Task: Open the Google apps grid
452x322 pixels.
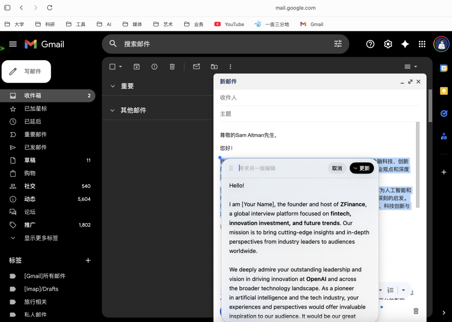Action: tap(422, 44)
